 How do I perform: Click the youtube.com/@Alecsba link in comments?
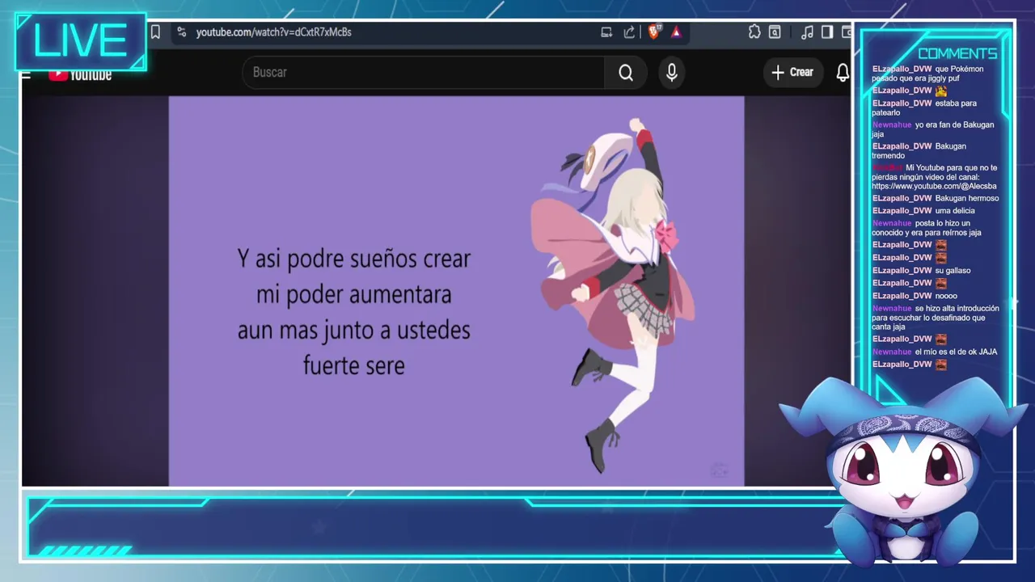tap(934, 187)
